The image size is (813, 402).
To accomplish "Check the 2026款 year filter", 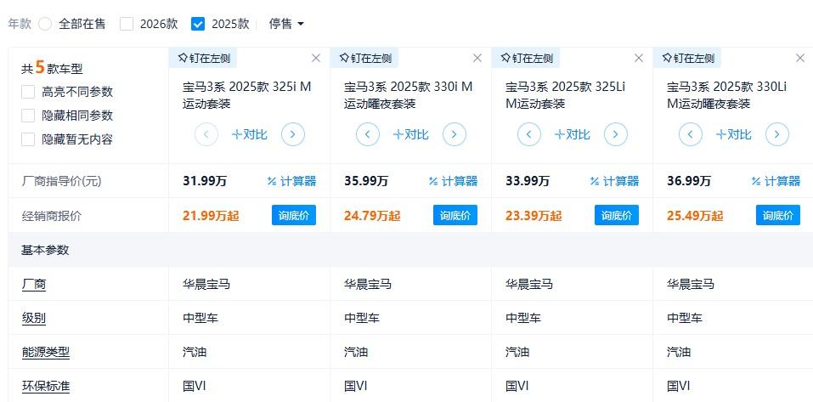I will click(x=127, y=24).
